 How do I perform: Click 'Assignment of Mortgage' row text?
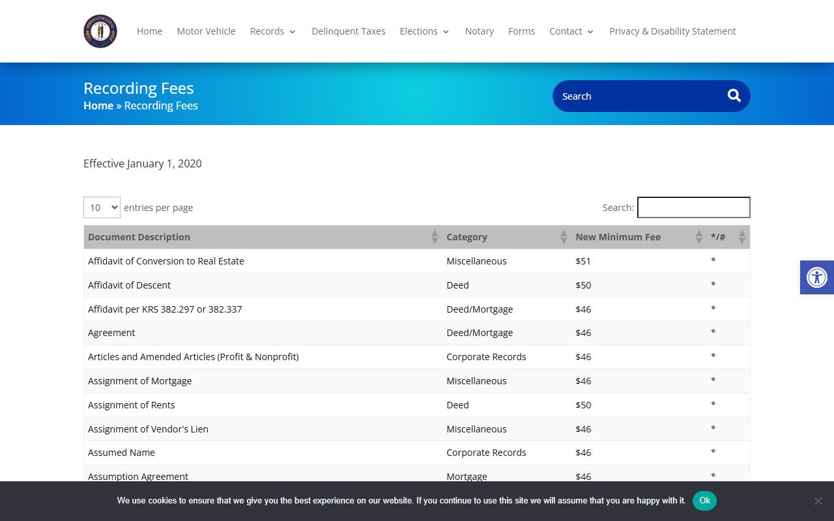(x=139, y=381)
